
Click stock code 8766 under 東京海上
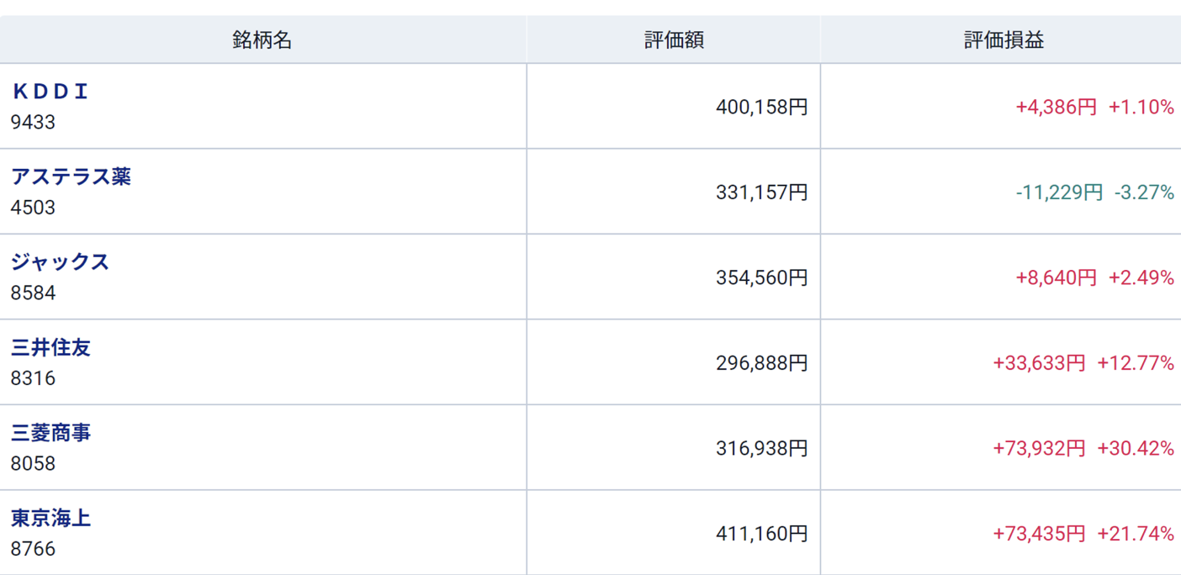[x=33, y=549]
